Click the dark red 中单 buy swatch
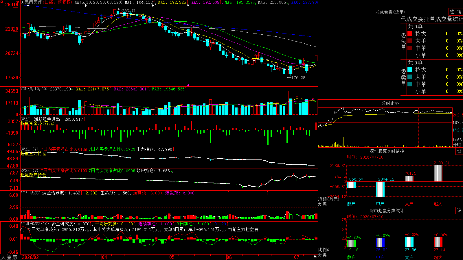This screenshot has width=463, height=260. pos(410,48)
